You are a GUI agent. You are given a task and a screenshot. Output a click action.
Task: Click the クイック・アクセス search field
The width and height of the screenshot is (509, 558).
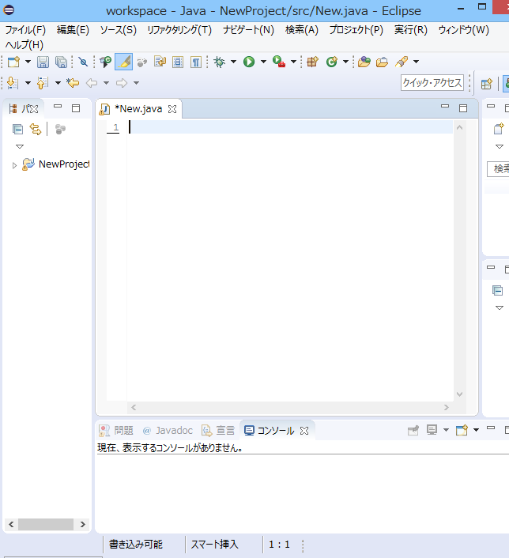tap(432, 83)
